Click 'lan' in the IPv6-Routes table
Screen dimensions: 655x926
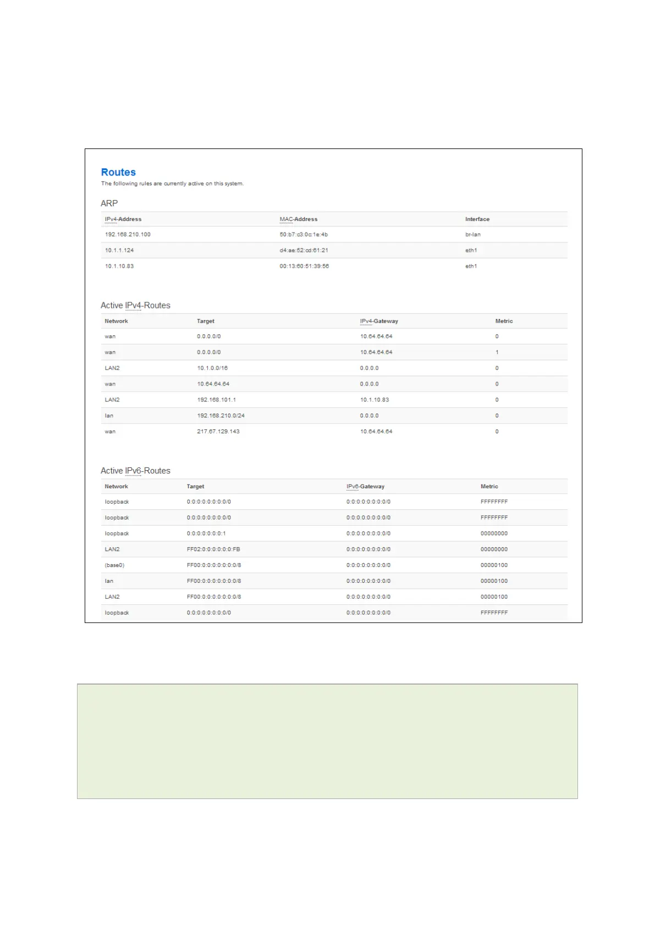point(109,581)
